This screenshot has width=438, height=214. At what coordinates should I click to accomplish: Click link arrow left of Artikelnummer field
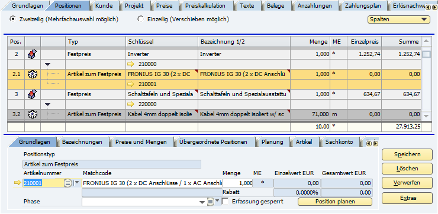[18, 183]
